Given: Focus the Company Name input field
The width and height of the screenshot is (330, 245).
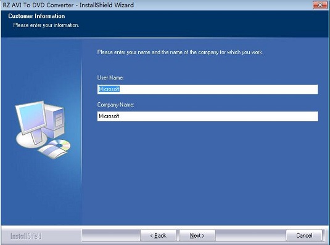Looking at the screenshot, I should [207, 116].
